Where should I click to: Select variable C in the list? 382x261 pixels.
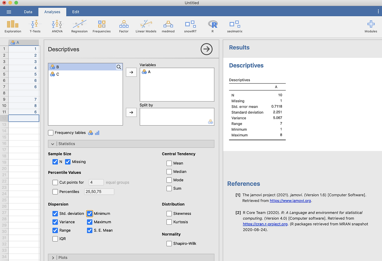coord(85,74)
